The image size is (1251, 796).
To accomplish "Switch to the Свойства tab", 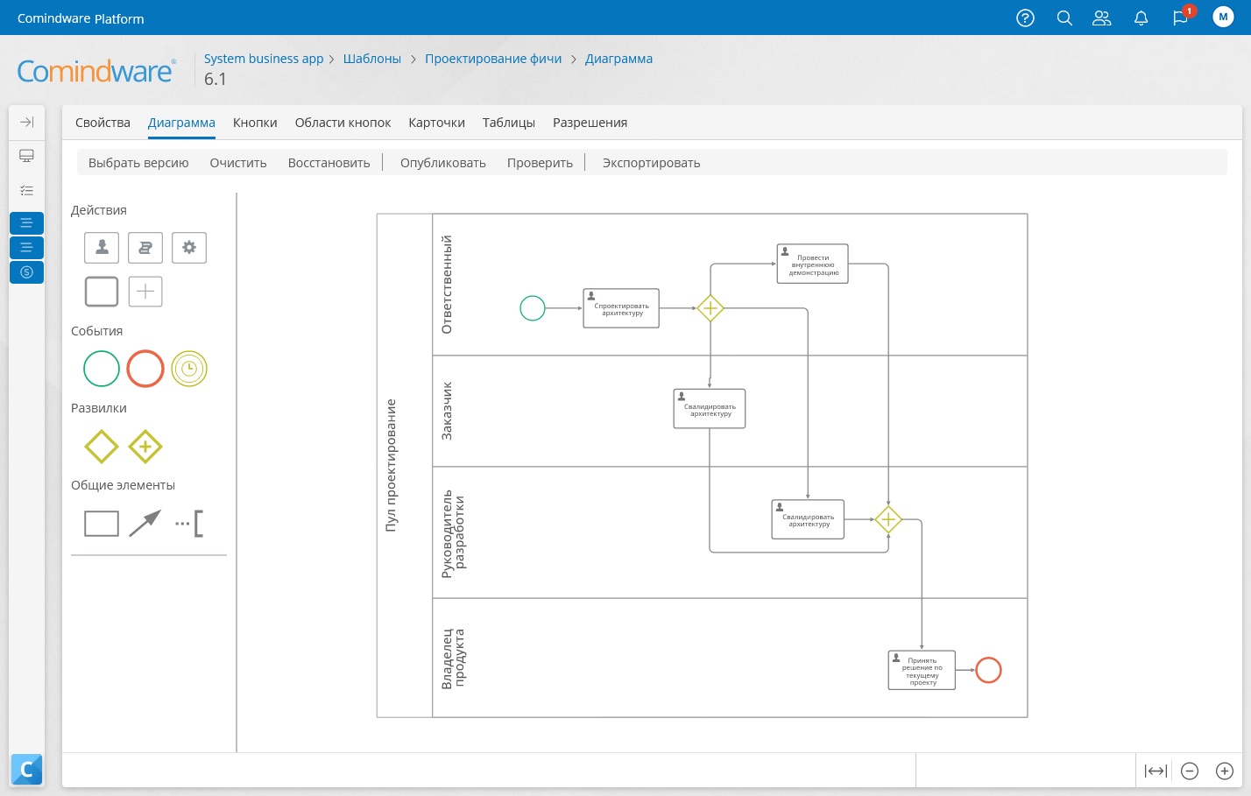I will tap(102, 123).
